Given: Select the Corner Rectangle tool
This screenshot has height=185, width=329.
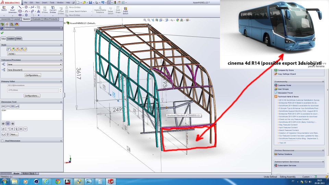Looking at the screenshot, I should (x=20, y=11).
